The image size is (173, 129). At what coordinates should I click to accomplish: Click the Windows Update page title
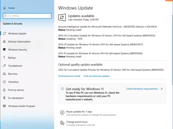coord(75,8)
